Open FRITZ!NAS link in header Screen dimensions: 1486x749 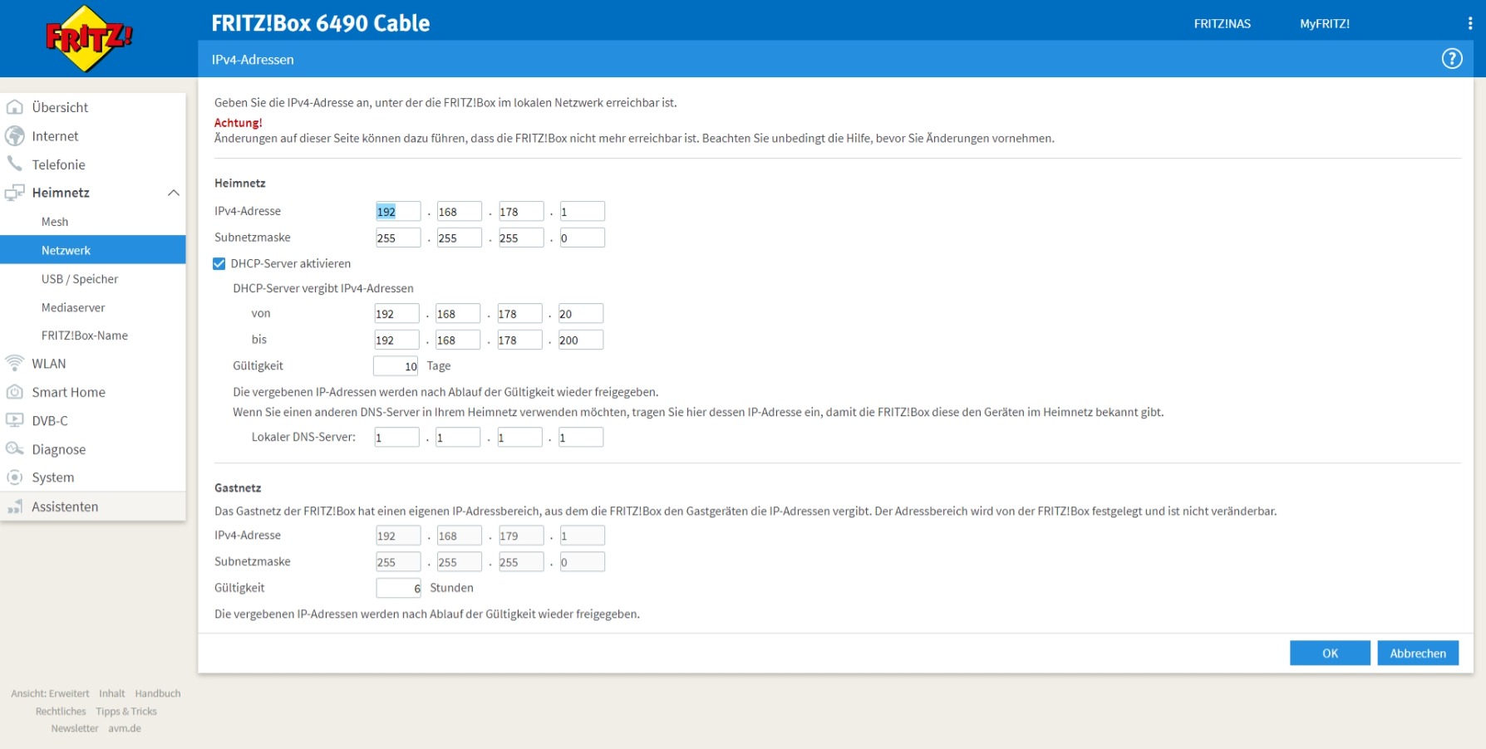[x=1222, y=24]
